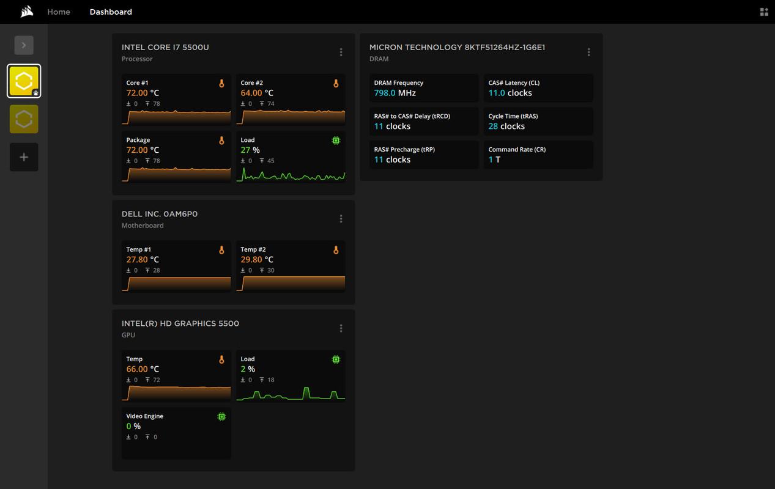This screenshot has height=489, width=775.
Task: Click the thermometer icon in Temp #2 tile
Action: 336,250
